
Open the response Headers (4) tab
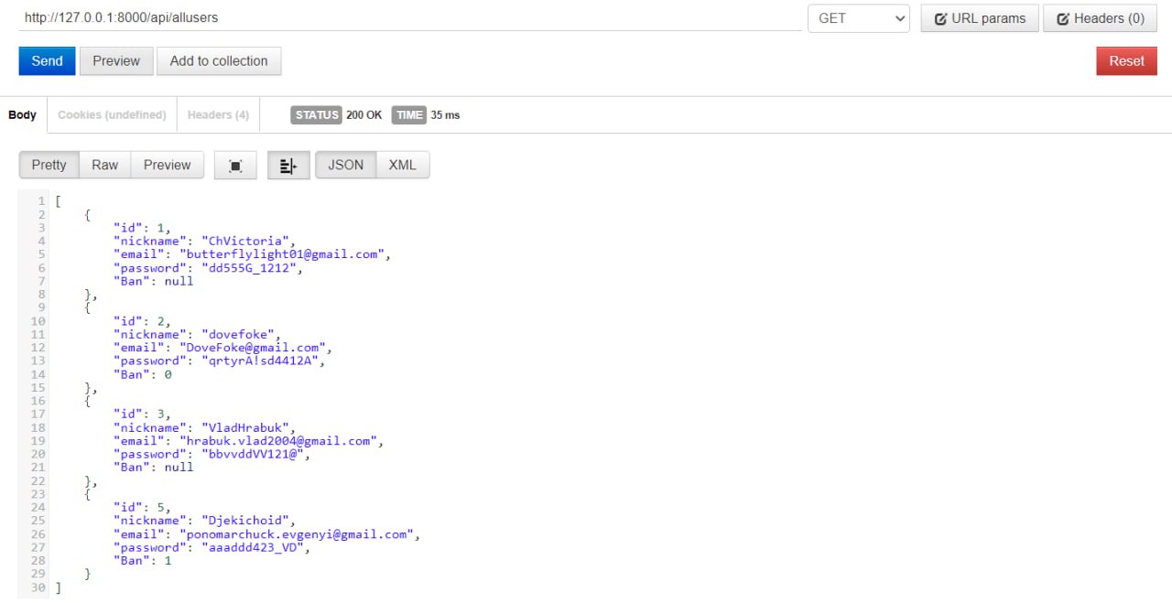218,115
